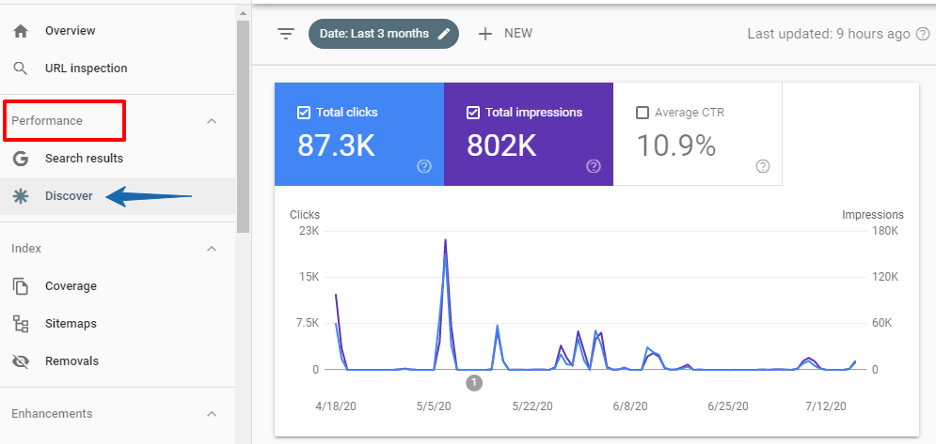Image resolution: width=936 pixels, height=444 pixels.
Task: Click the filter list icon
Action: 286,34
